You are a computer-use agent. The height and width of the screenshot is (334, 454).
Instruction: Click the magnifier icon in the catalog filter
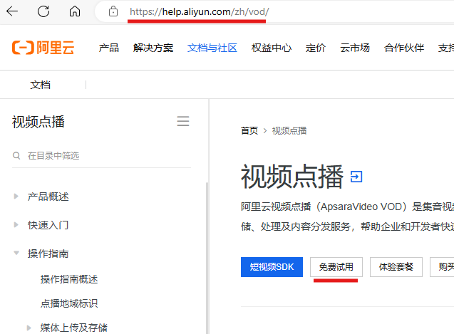[x=16, y=156]
